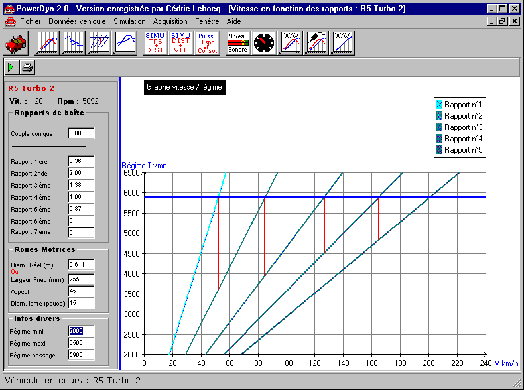Click the Rapport n°5 legend color swatch

439,150
